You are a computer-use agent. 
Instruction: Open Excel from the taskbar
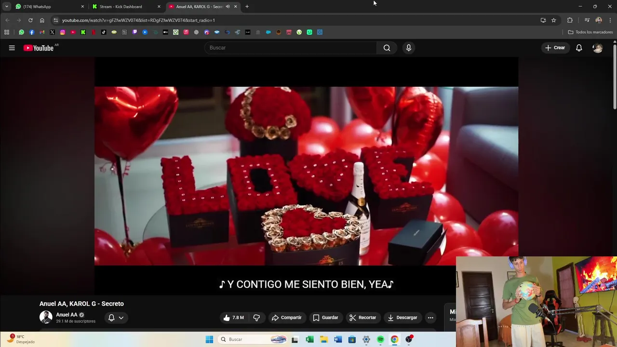309,339
